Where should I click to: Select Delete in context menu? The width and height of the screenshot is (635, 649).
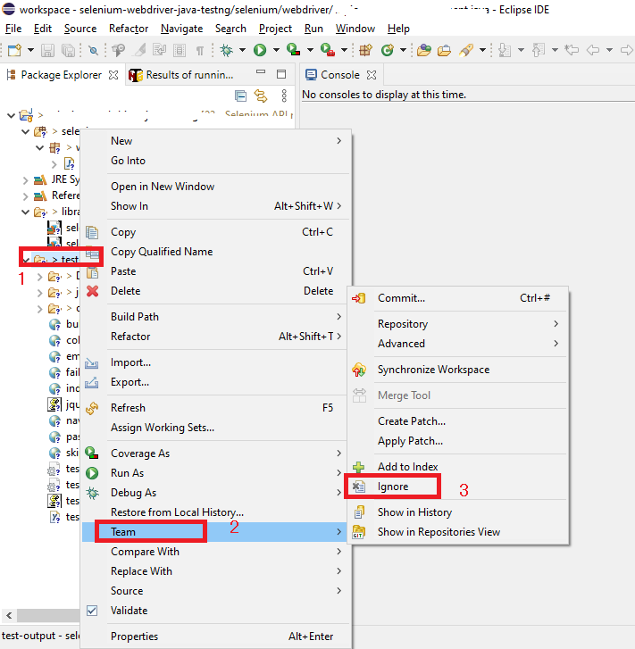[214, 291]
